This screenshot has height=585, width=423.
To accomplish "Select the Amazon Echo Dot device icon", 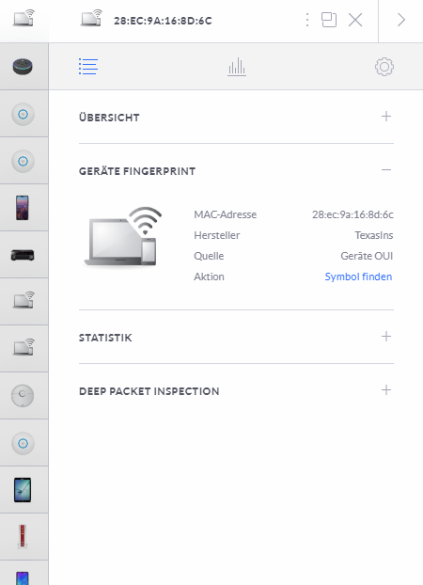I will click(23, 67).
